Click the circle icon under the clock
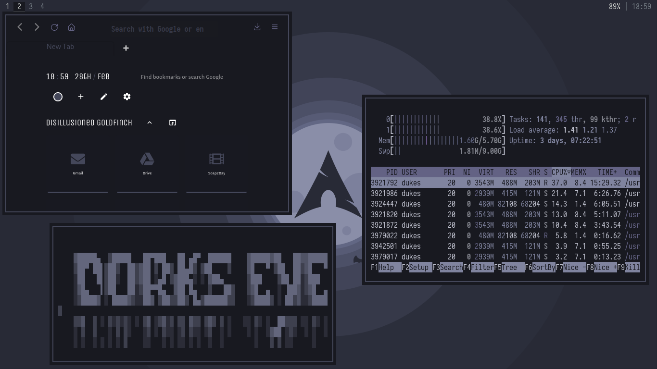 click(58, 97)
